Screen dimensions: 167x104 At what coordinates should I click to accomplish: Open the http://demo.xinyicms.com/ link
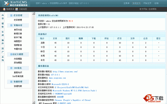[x=65, y=72]
